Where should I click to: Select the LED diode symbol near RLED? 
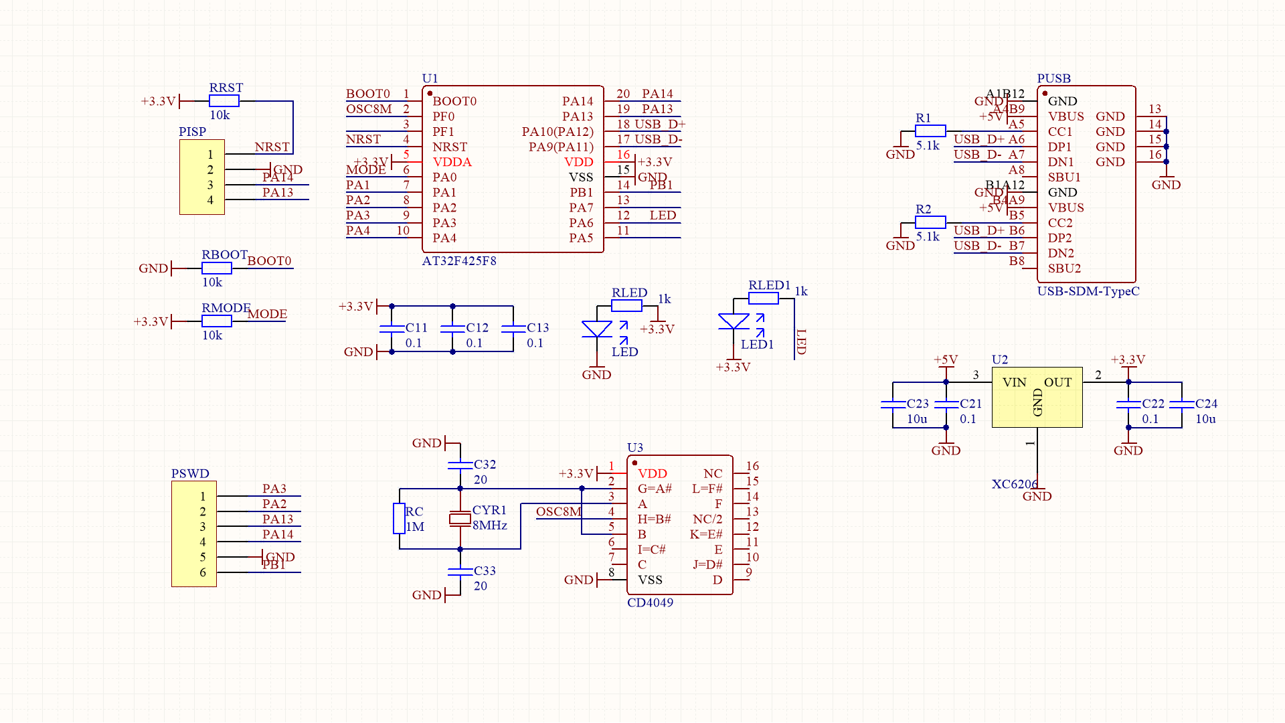[596, 329]
